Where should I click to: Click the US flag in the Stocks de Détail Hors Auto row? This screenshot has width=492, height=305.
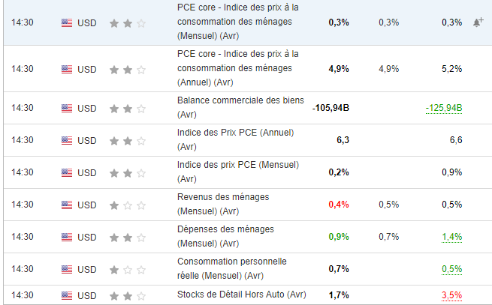pos(67,295)
